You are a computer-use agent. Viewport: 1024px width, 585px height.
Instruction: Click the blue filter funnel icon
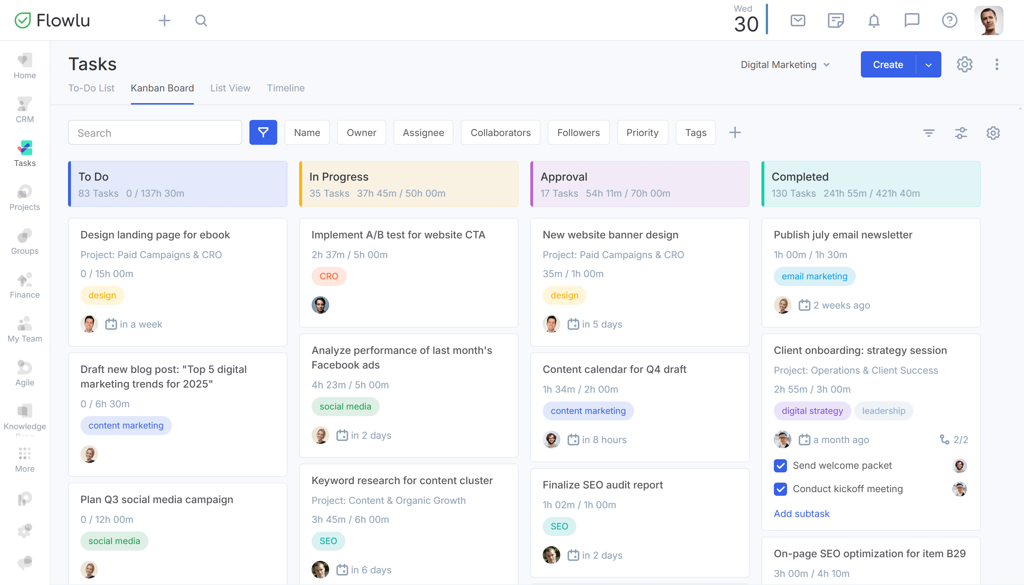tap(263, 132)
